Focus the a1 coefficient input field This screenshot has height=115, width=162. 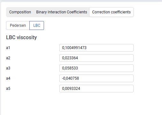click(x=96, y=48)
